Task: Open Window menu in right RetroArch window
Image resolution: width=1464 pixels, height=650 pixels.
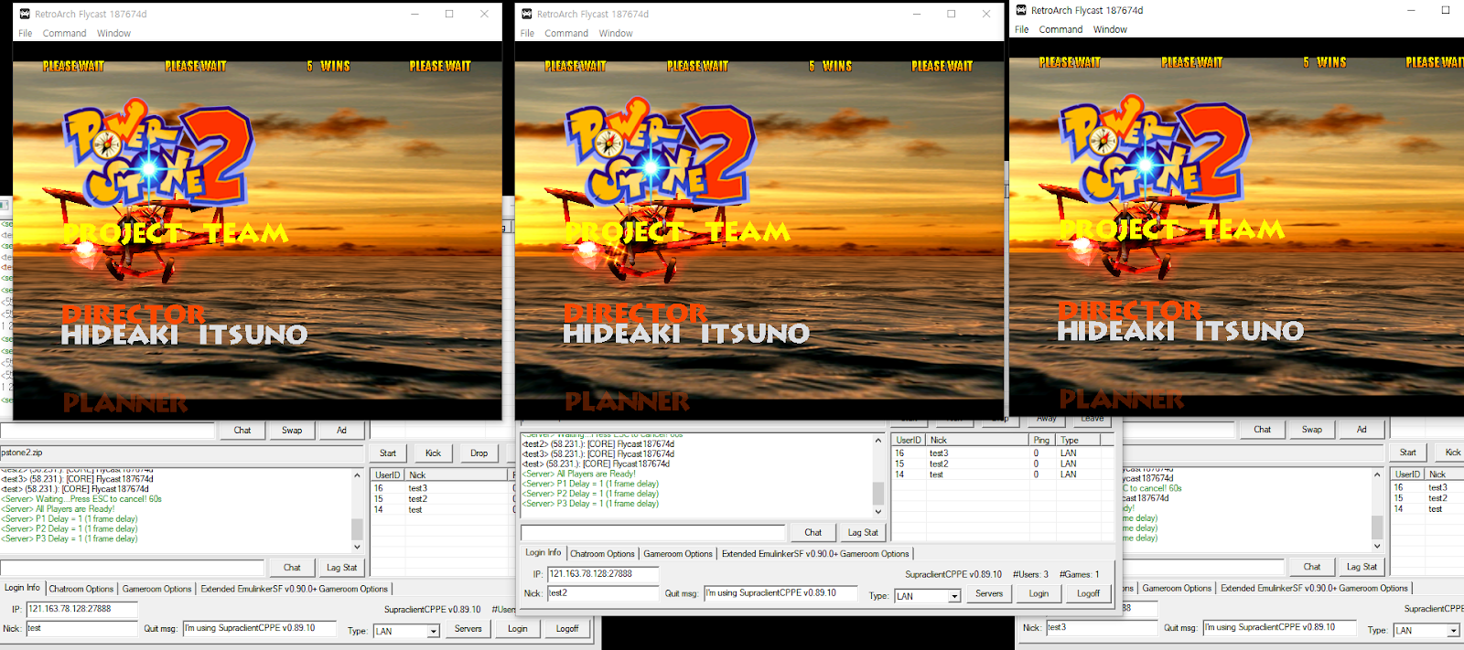Action: pyautogui.click(x=1110, y=29)
